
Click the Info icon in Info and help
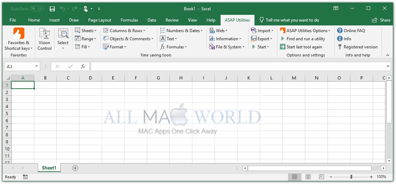pyautogui.click(x=340, y=38)
